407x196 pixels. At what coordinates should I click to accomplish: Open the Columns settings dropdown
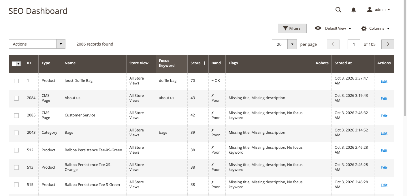[376, 28]
